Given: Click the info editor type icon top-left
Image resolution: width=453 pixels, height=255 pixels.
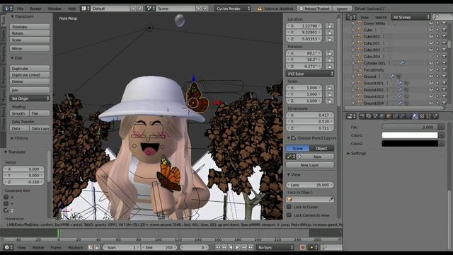Looking at the screenshot, I should (x=8, y=8).
